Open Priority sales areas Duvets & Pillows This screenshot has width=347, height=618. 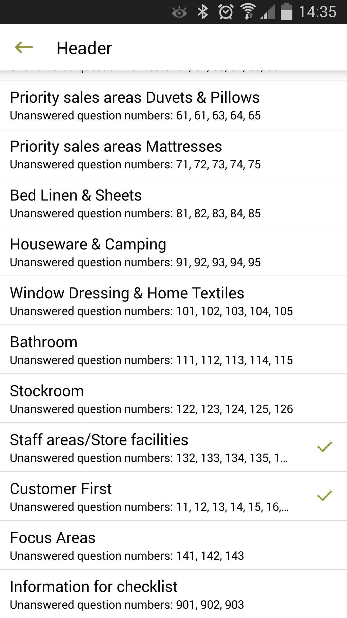click(135, 105)
